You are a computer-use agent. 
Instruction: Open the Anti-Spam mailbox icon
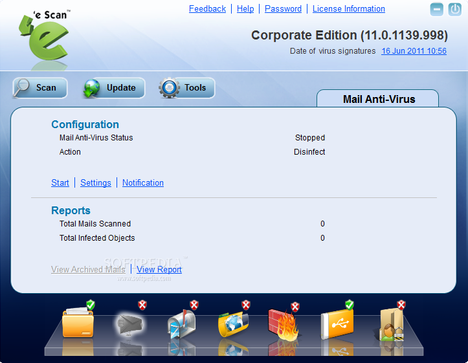(x=181, y=324)
